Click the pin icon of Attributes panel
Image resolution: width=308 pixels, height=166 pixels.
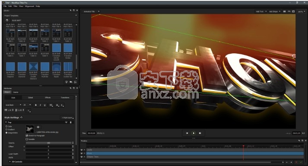point(70,88)
